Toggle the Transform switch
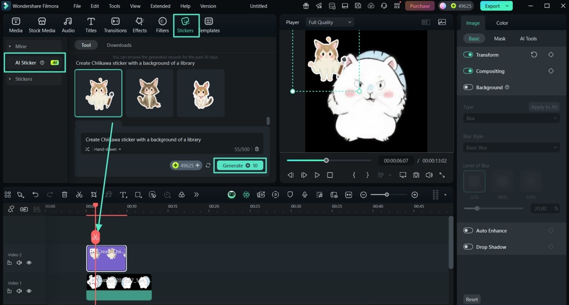Image resolution: width=569 pixels, height=305 pixels. click(468, 55)
